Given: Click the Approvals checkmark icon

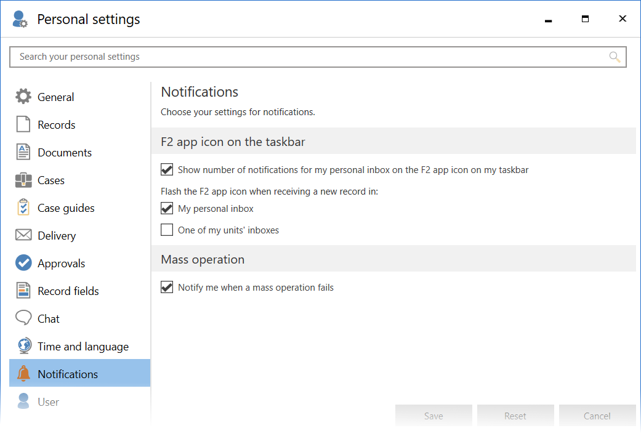Looking at the screenshot, I should click(23, 263).
